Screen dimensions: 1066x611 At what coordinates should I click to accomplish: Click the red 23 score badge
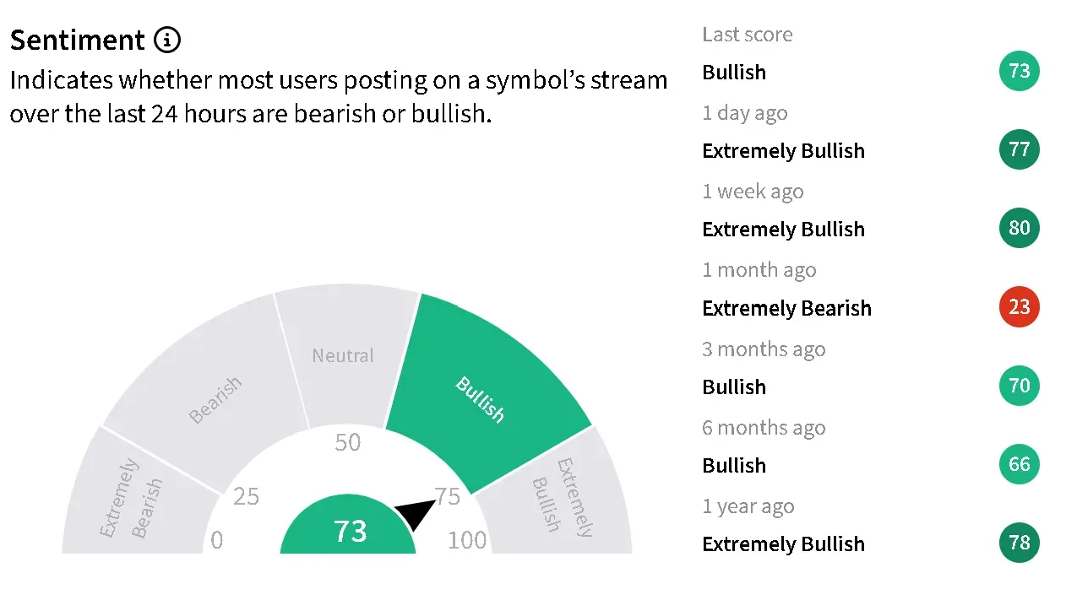[1020, 307]
